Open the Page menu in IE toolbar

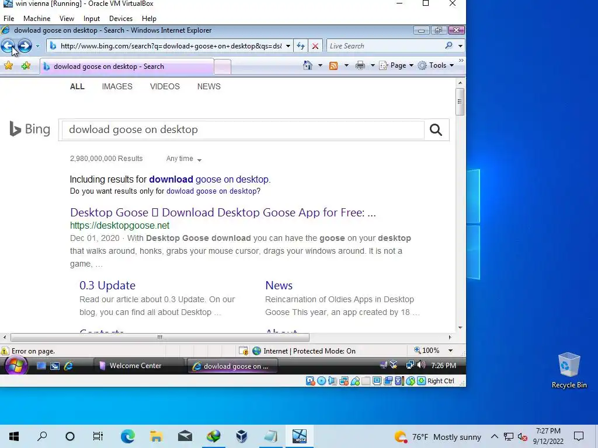tap(397, 65)
